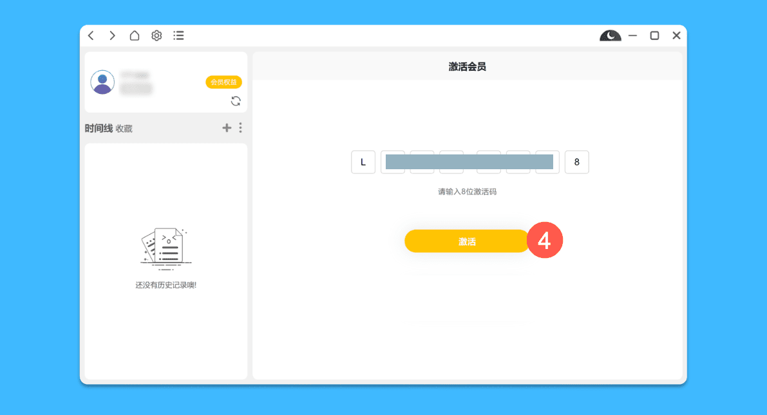Open the 会员权益 membership badge

coord(223,82)
